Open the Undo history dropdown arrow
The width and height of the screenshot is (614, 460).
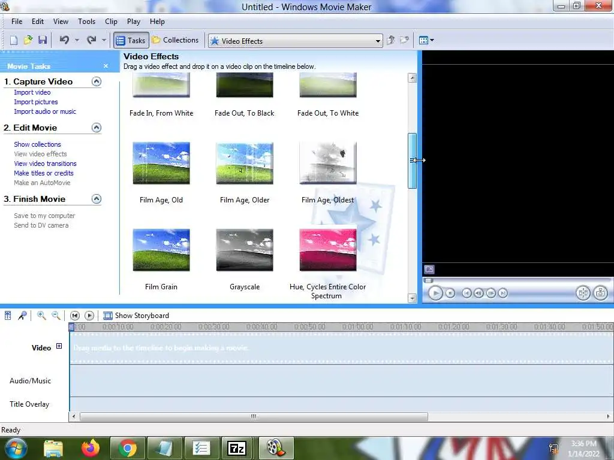(x=77, y=40)
